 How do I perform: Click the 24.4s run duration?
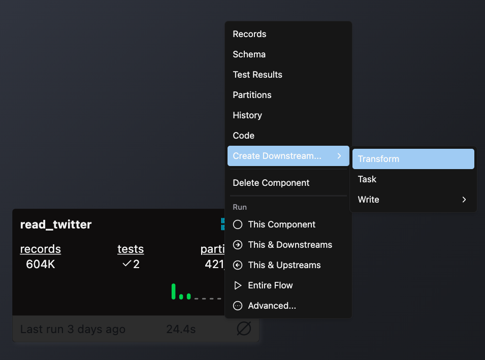[x=181, y=330]
